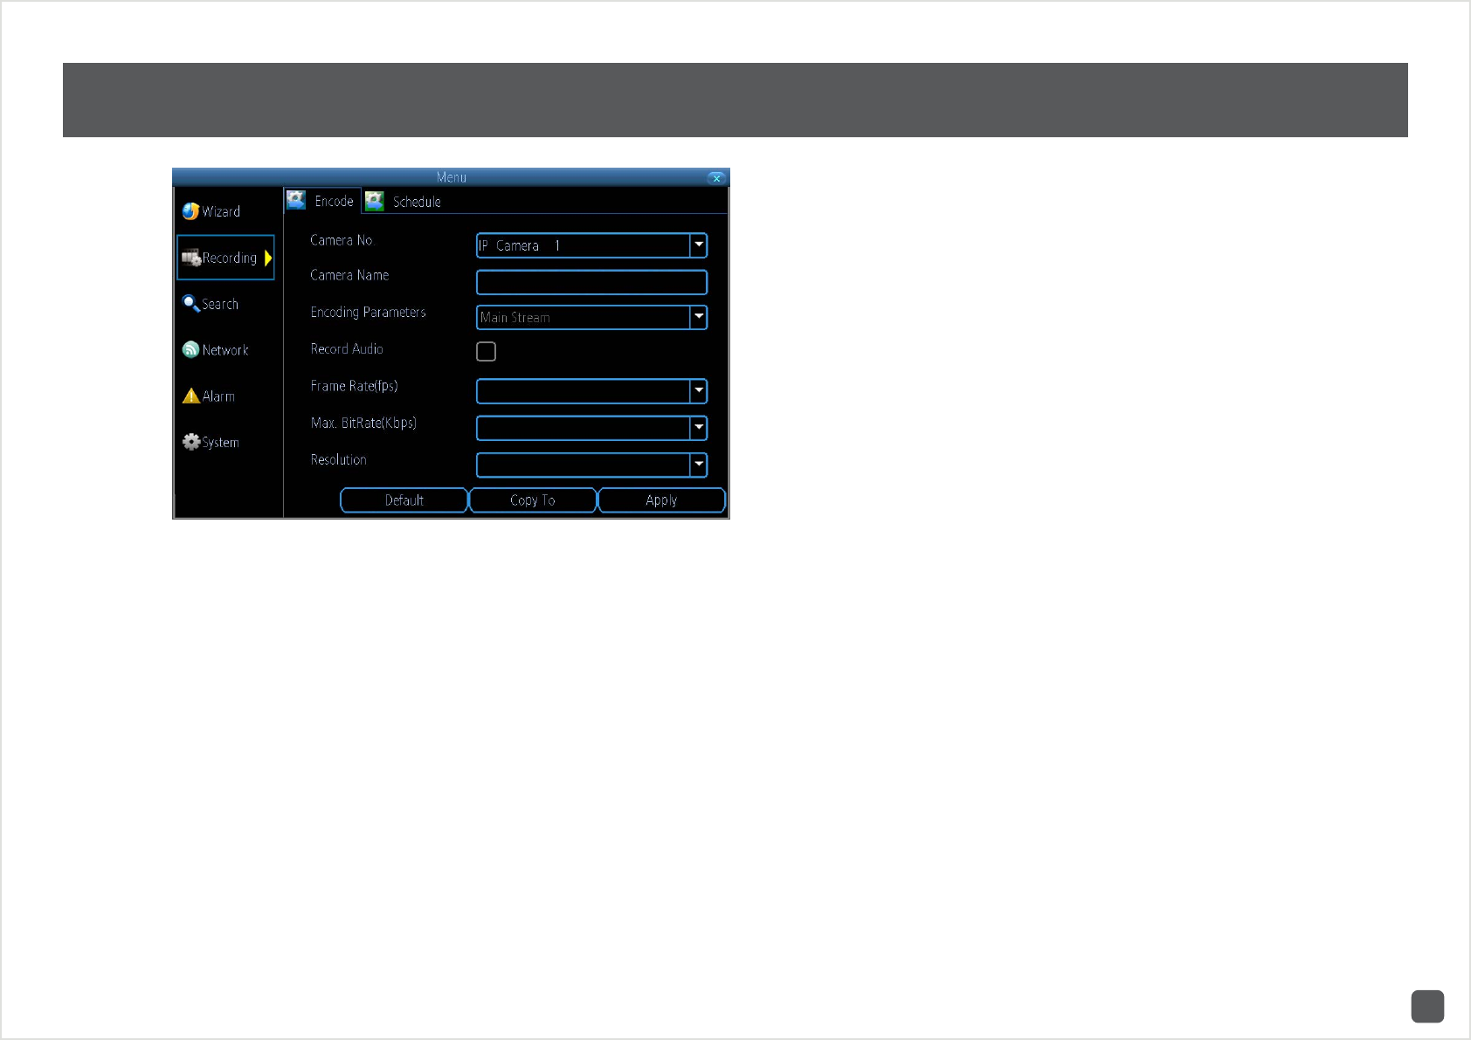The image size is (1471, 1040).
Task: Open the Search menu item
Action: (211, 304)
